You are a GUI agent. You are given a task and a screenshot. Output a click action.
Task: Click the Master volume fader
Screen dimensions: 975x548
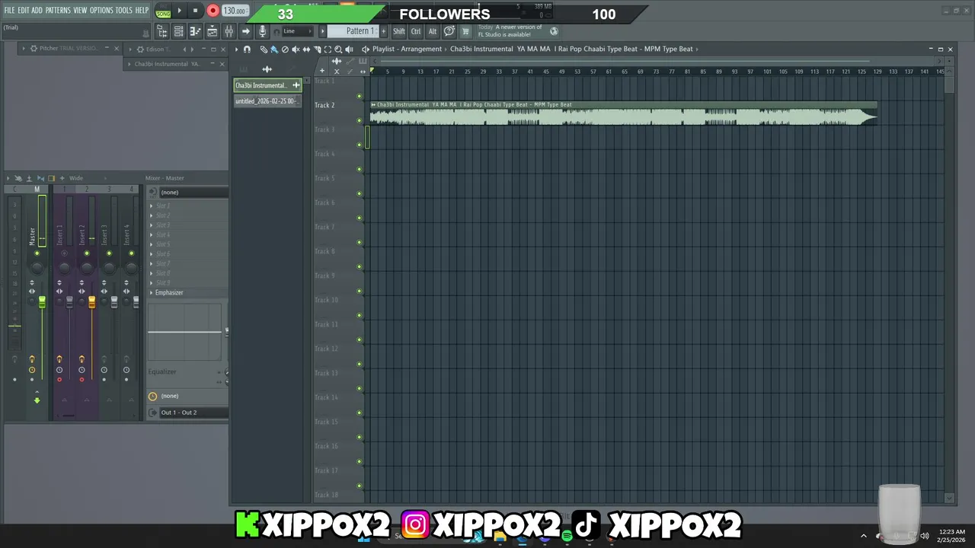(x=42, y=302)
